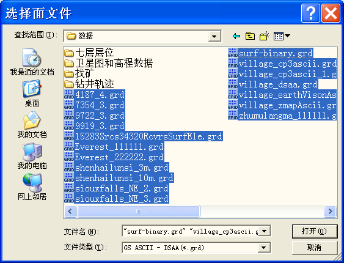
Task: Click inside the 文件名 filename field
Action: click(x=190, y=231)
